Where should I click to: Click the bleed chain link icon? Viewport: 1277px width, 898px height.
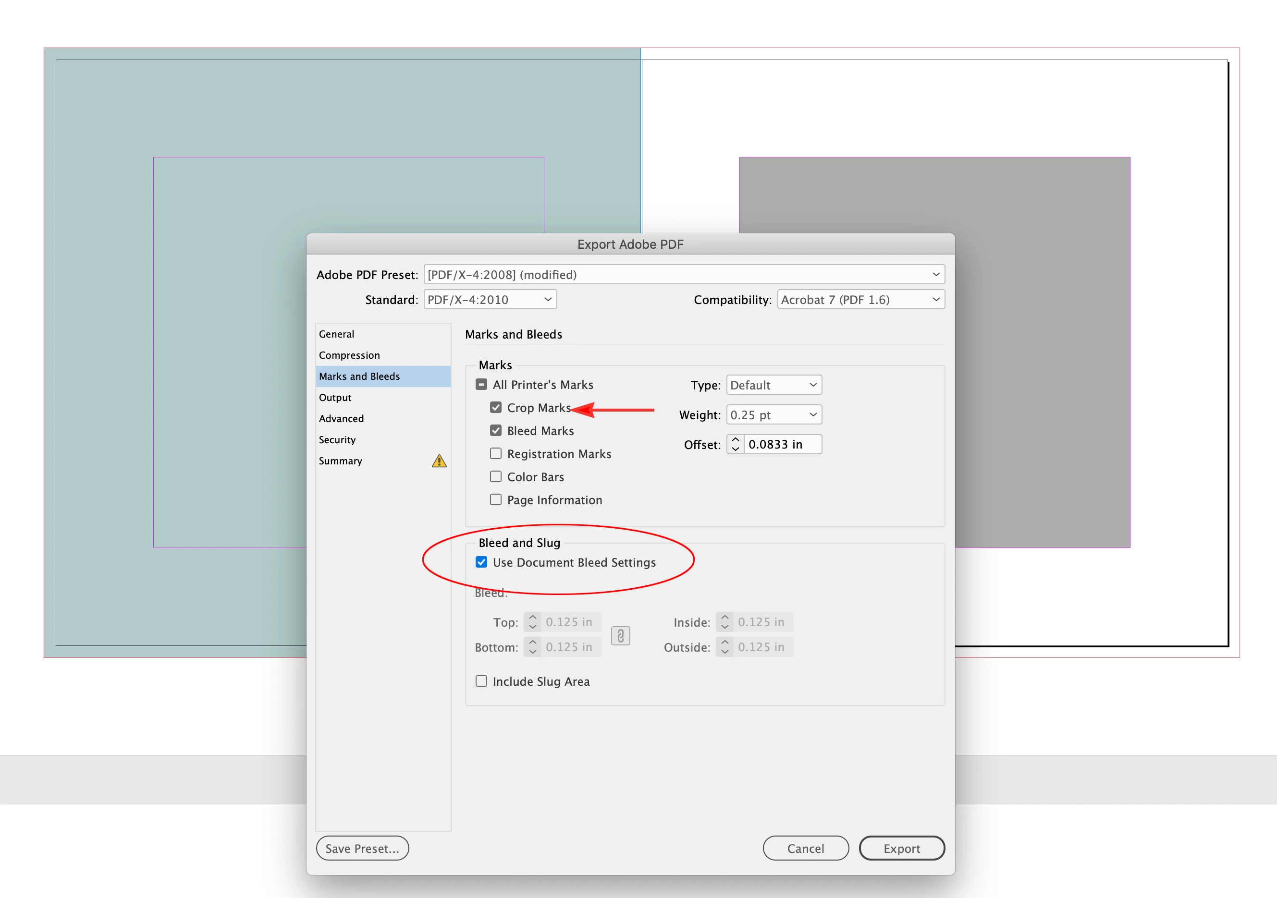620,635
